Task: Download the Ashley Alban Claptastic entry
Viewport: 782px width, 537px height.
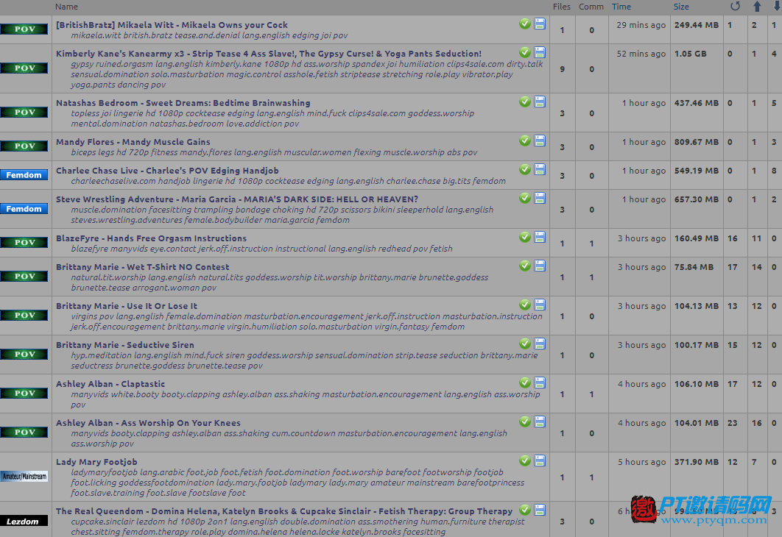Action: coord(540,382)
